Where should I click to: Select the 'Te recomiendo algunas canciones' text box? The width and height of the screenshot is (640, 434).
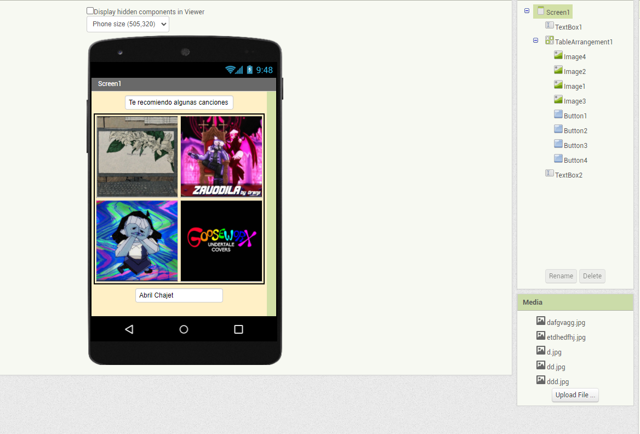pyautogui.click(x=179, y=102)
